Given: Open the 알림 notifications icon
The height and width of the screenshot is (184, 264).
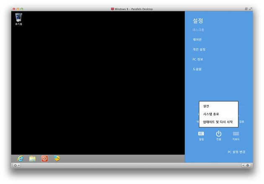Looking at the screenshot, I should click(201, 136).
